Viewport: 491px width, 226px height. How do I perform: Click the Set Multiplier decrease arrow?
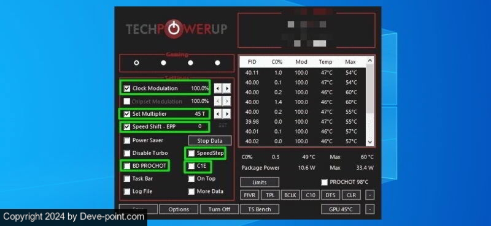[218, 114]
